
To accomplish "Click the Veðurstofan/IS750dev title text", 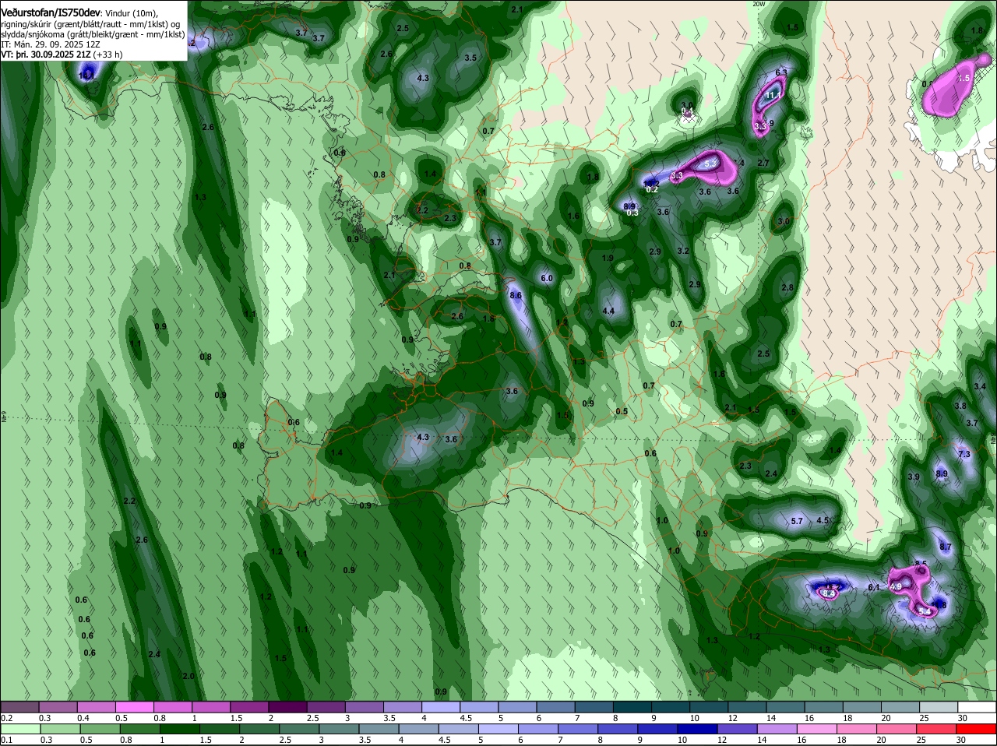I will pos(50,12).
